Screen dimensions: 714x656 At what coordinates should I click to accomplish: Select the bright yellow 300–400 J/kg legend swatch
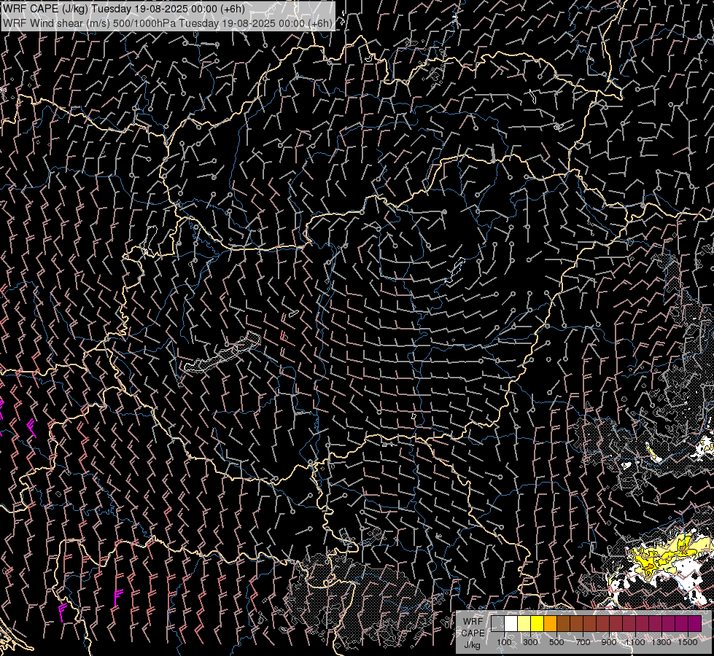pos(537,624)
